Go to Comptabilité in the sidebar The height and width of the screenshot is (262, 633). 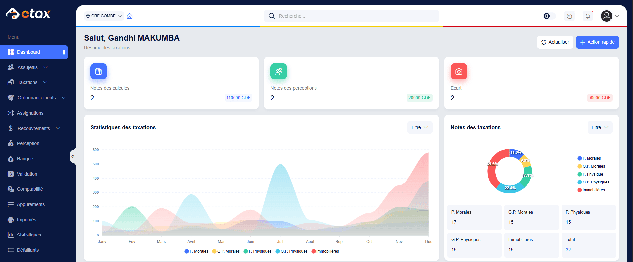(x=30, y=189)
